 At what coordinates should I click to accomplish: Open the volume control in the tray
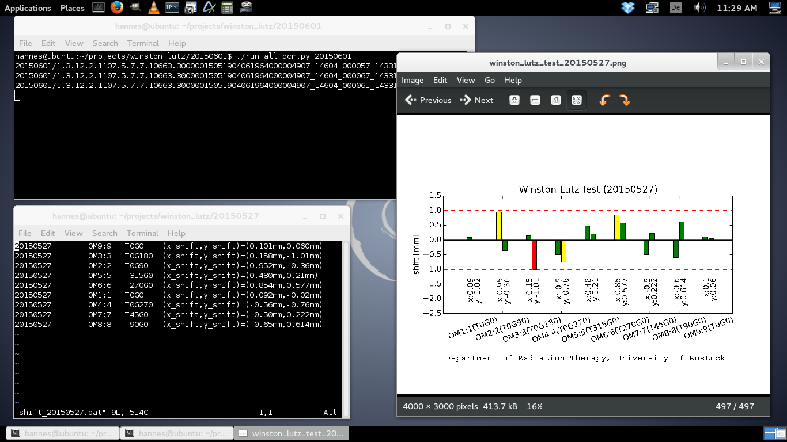(x=699, y=7)
